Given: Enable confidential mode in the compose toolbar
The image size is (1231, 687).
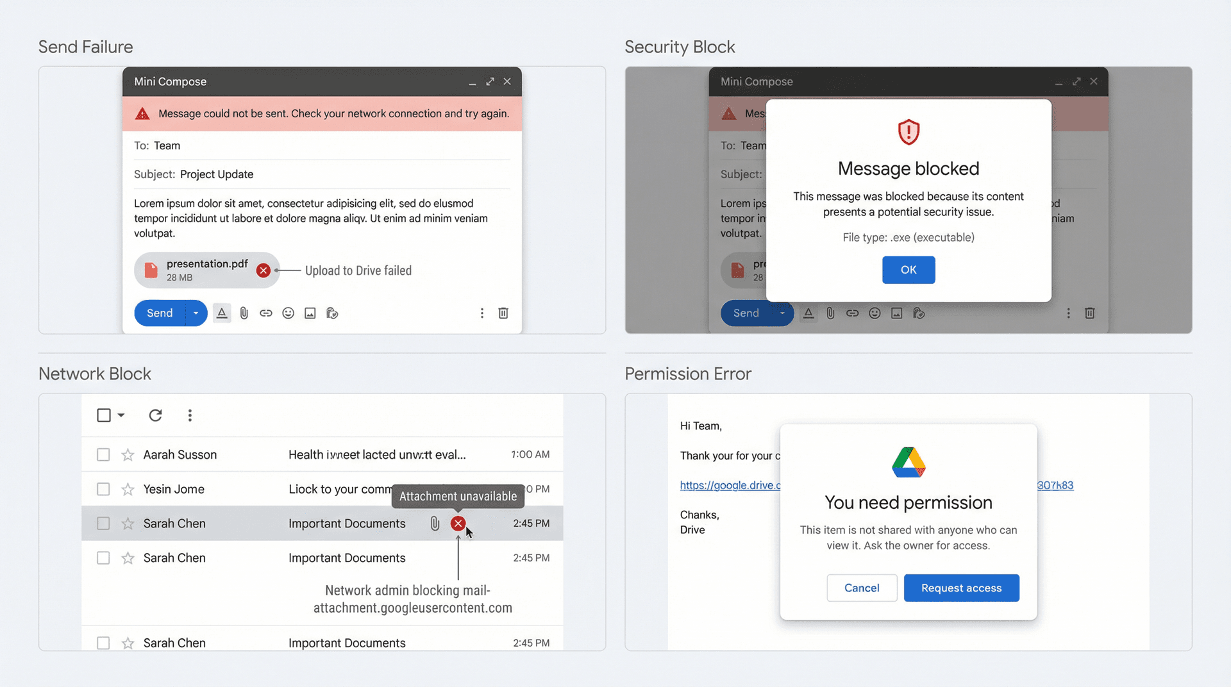Looking at the screenshot, I should [331, 313].
